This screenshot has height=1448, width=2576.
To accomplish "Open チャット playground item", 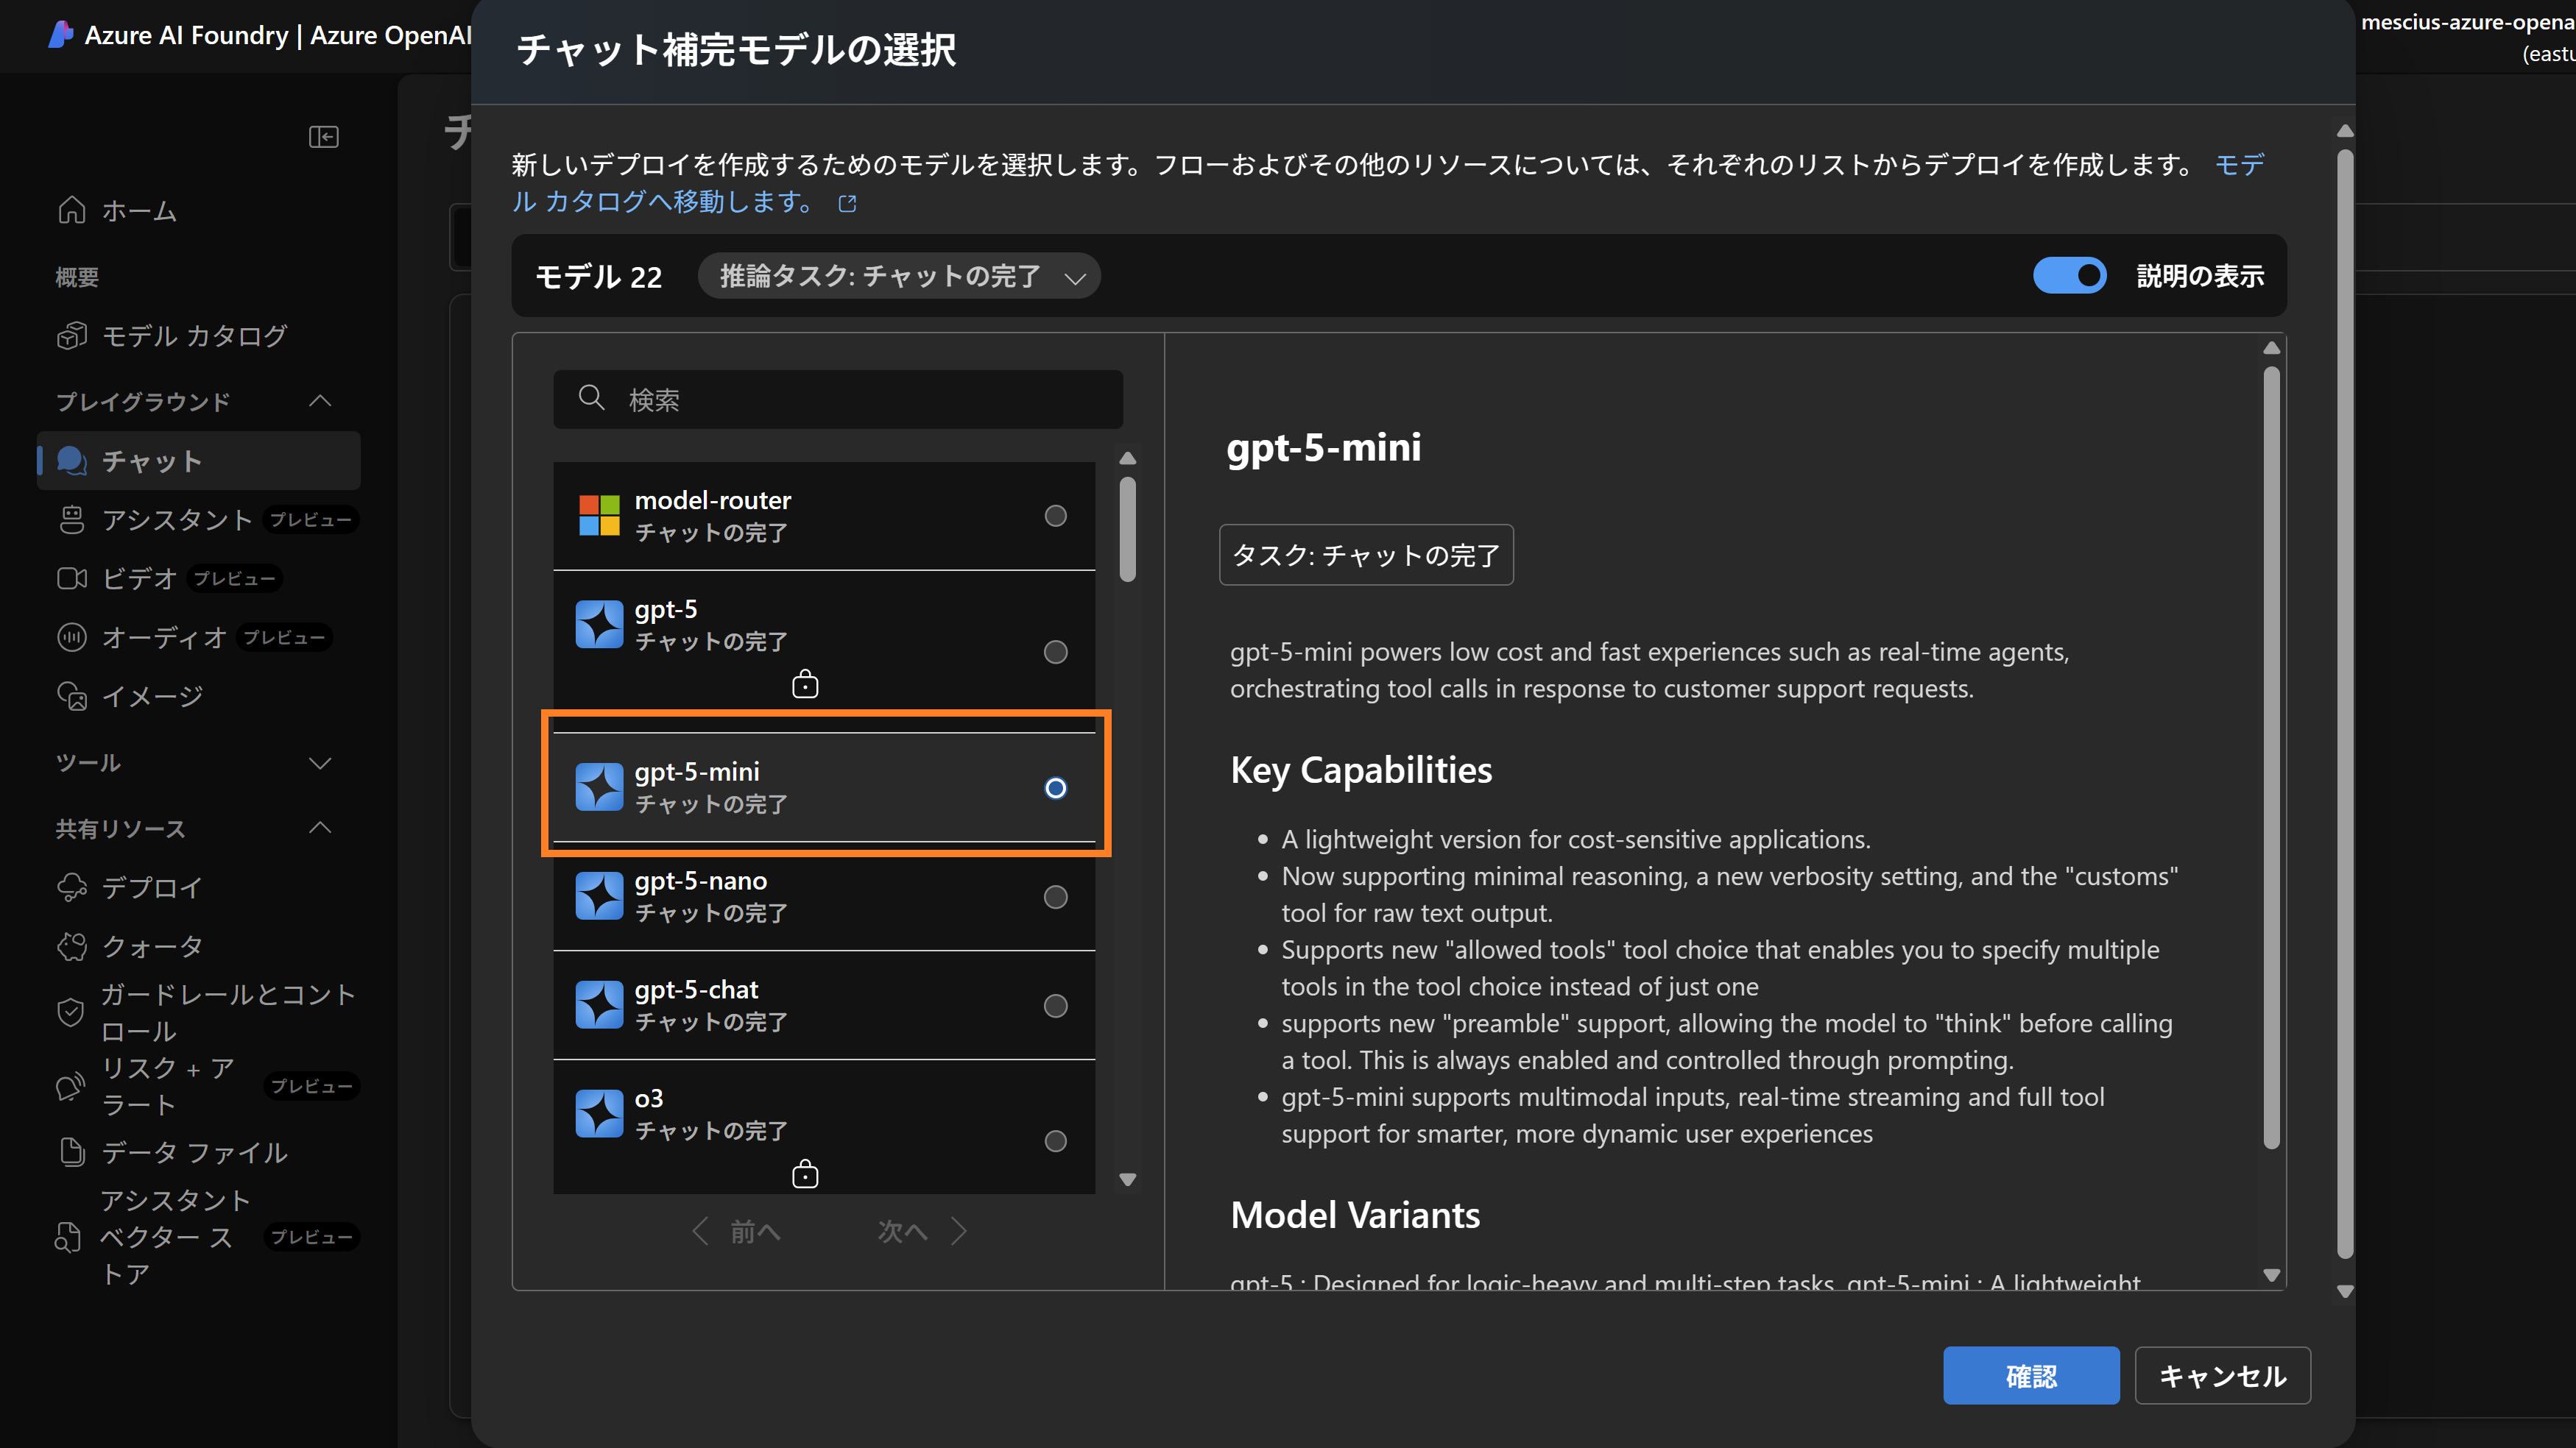I will click(x=198, y=461).
